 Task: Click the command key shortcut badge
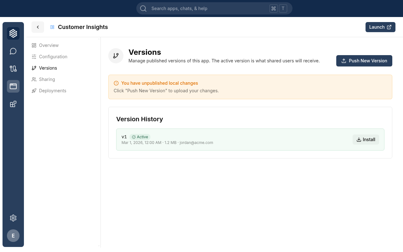(x=274, y=9)
